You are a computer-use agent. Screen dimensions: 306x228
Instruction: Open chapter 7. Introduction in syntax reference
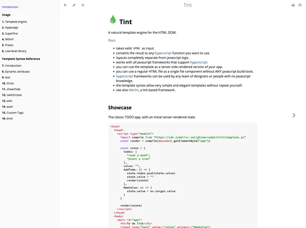(12, 65)
